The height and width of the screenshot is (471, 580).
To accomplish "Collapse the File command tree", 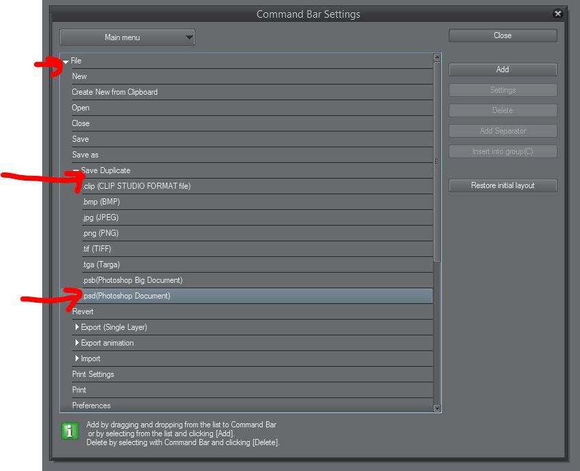I will (x=66, y=61).
